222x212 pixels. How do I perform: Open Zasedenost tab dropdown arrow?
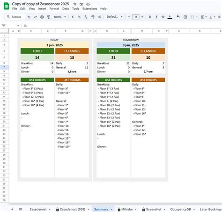coord(50,209)
